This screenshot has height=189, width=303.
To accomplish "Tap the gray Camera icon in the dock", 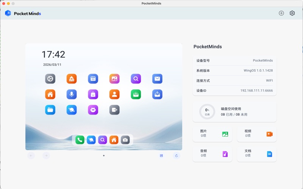I will tap(125, 140).
